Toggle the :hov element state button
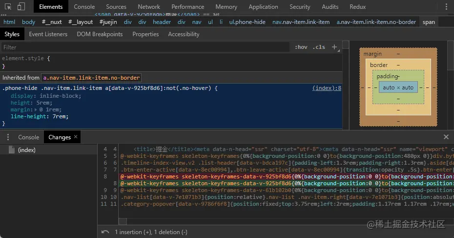The width and height of the screenshot is (454, 238). coord(301,47)
